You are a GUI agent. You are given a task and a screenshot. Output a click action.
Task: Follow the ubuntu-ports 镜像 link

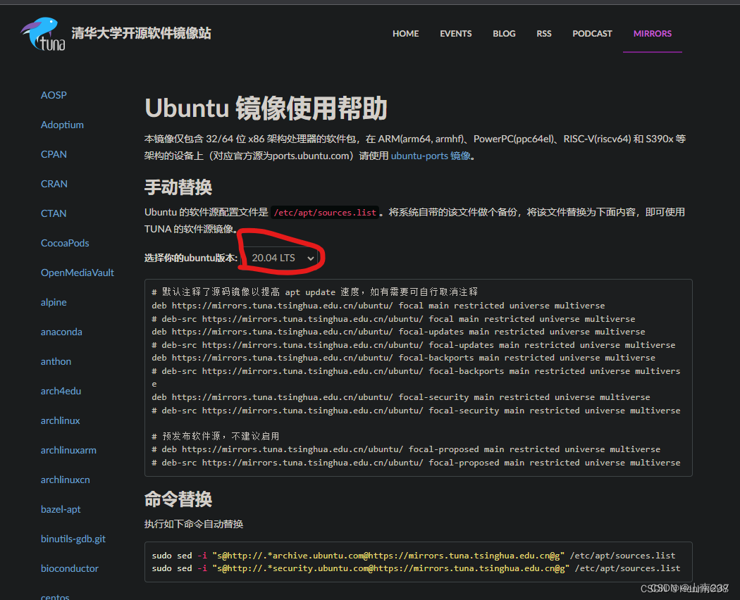coord(431,156)
